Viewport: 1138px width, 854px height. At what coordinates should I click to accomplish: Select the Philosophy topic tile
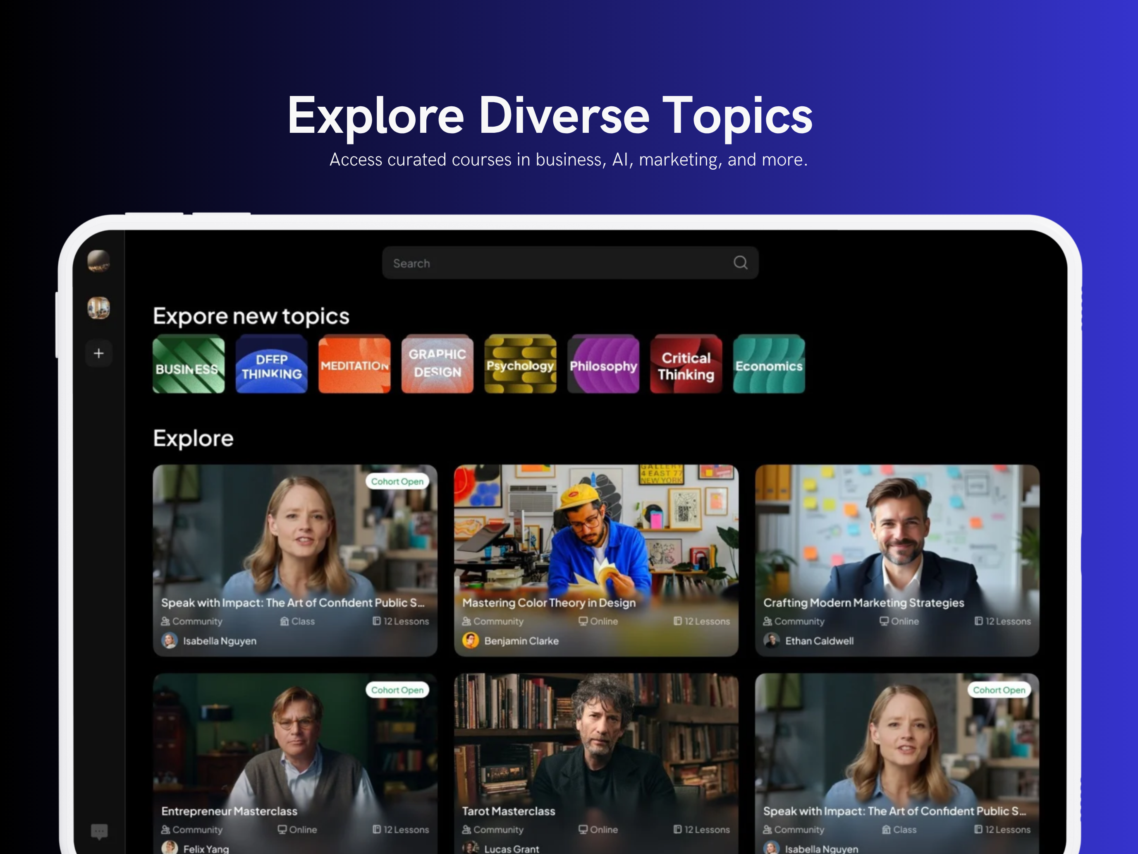pyautogui.click(x=603, y=364)
